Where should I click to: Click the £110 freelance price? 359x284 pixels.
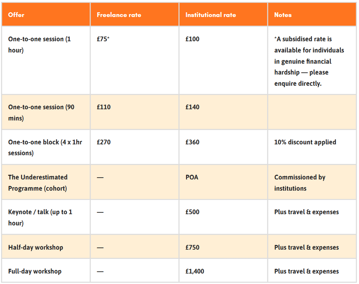click(x=104, y=107)
